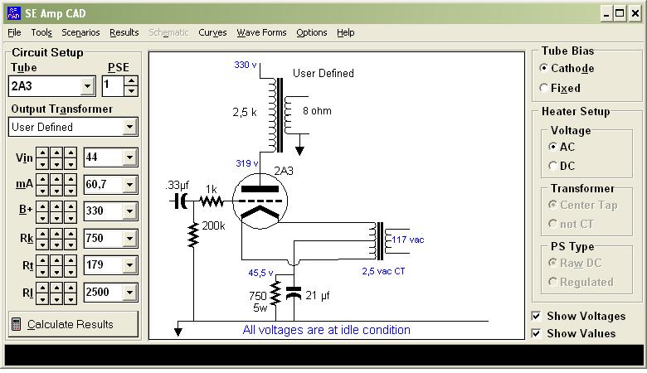Click the first up arrow for Vin
The height and width of the screenshot is (373, 647).
coord(43,153)
